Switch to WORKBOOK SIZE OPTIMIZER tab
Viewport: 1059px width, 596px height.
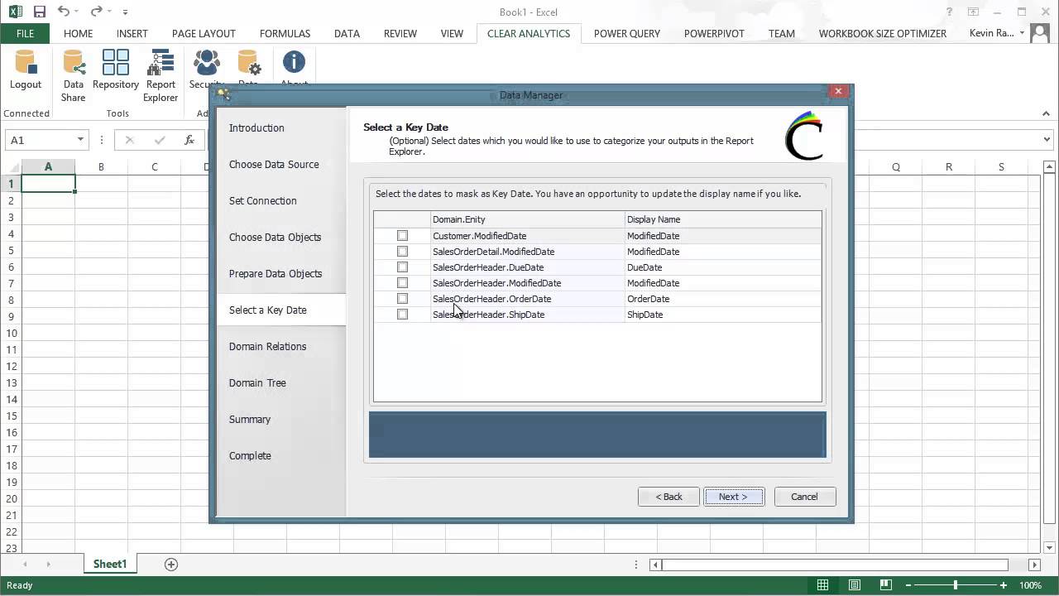click(882, 33)
